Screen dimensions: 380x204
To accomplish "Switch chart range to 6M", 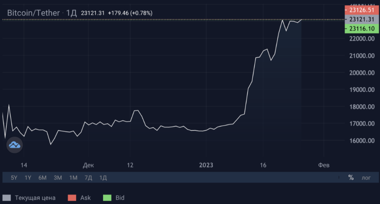I will [x=42, y=178].
